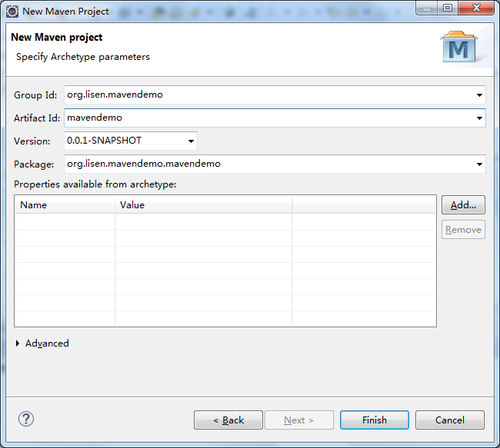The width and height of the screenshot is (500, 448).
Task: Minimize the New Maven Project dialog
Action: point(427,8)
